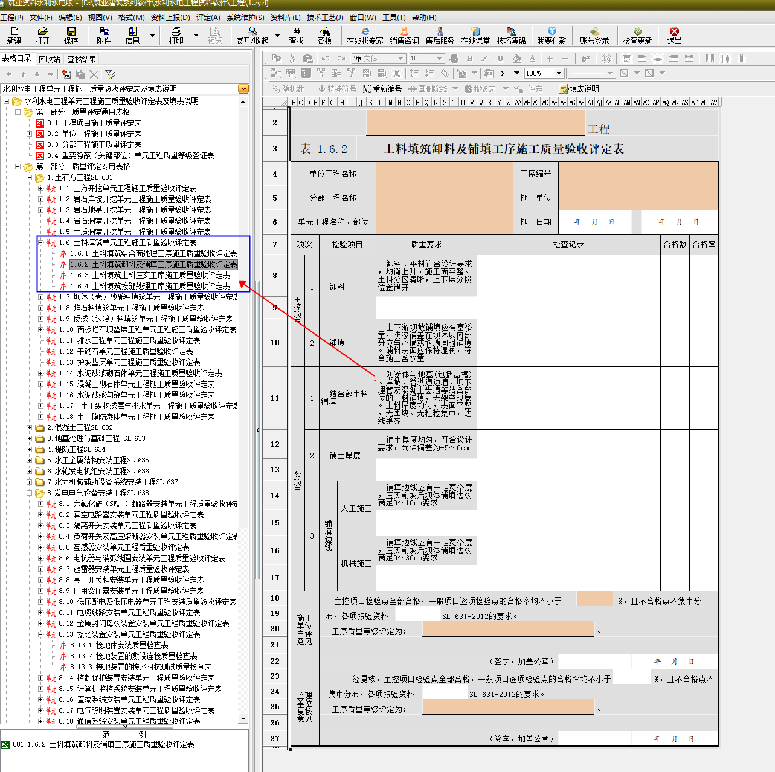Viewport: 775px width, 772px height.
Task: Select 0.1 工程项目施工质量评定表 item
Action: [x=94, y=123]
